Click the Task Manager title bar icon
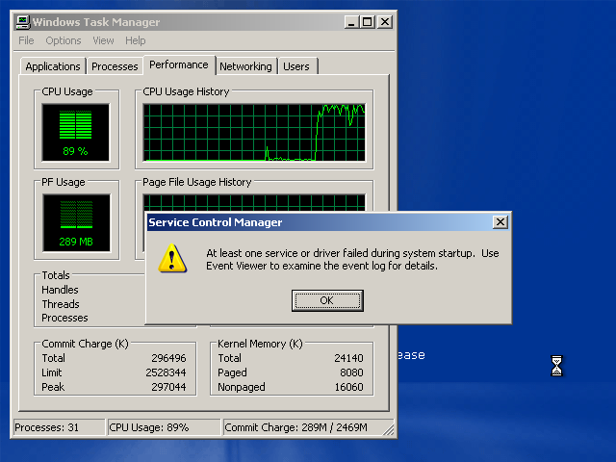Screen dimensions: 616x462 23,22
